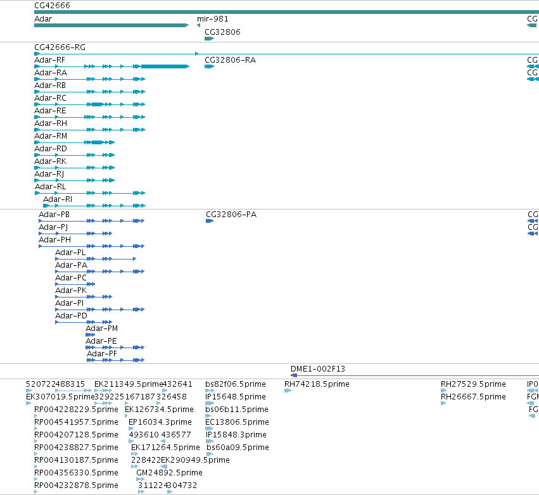This screenshot has height=495, width=539.
Task: Click the EC13806.5prime EST label
Action: pyautogui.click(x=237, y=422)
